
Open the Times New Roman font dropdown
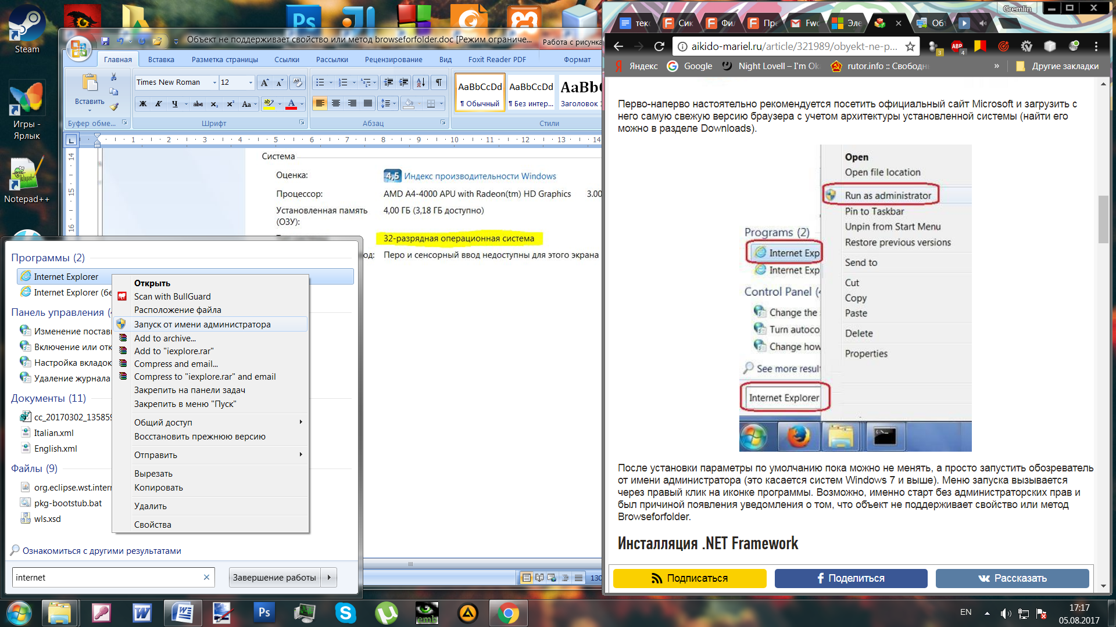(x=214, y=82)
